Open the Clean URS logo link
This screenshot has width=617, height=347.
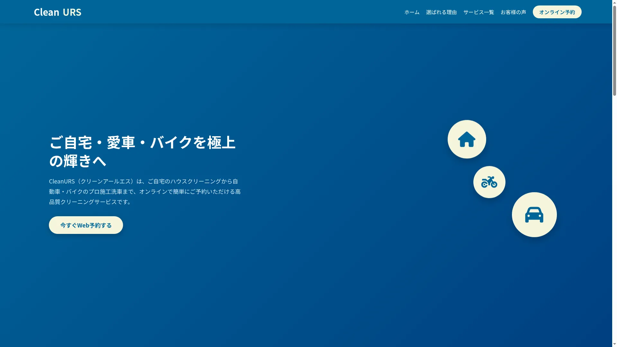coord(58,12)
